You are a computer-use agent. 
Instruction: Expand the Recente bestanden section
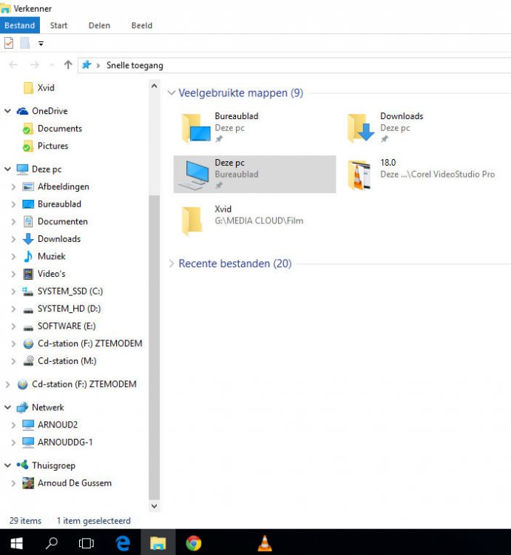click(172, 264)
